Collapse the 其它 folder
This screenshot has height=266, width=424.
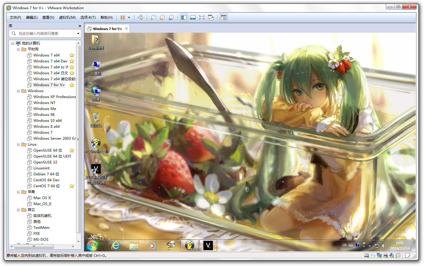pyautogui.click(x=18, y=210)
